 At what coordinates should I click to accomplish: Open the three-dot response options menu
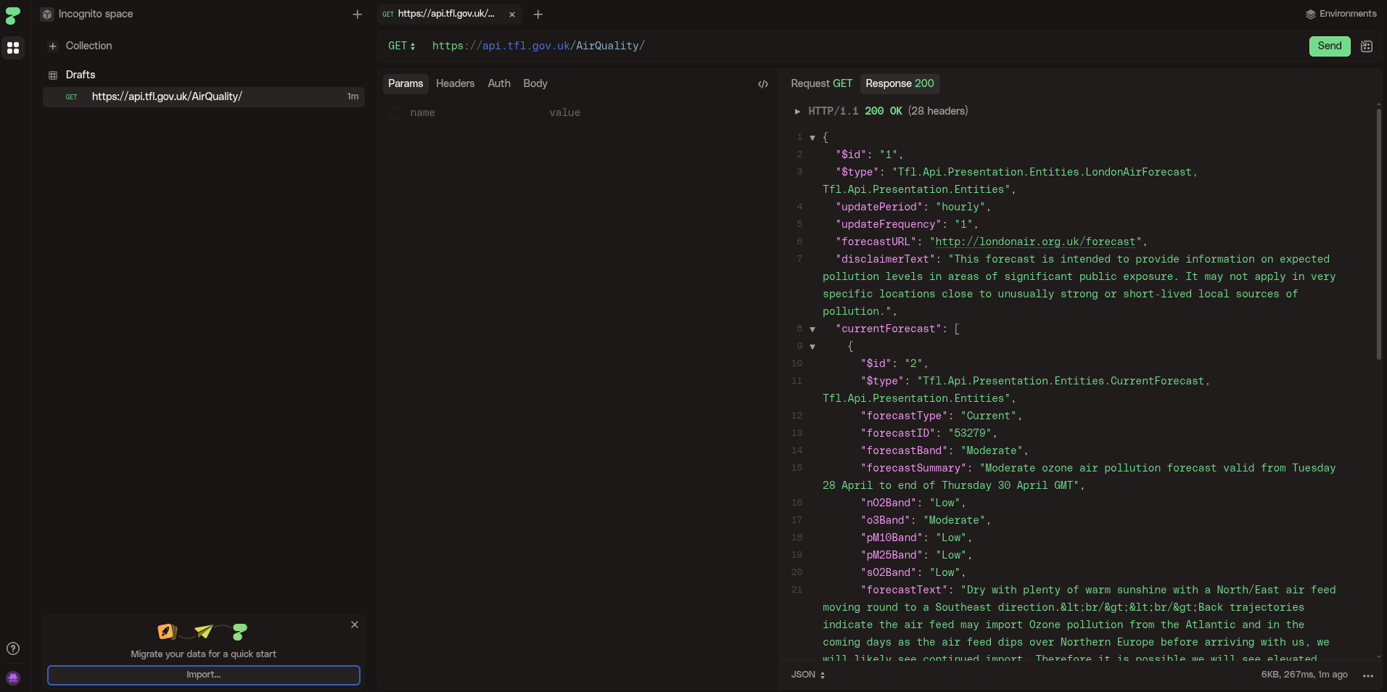(x=1367, y=675)
